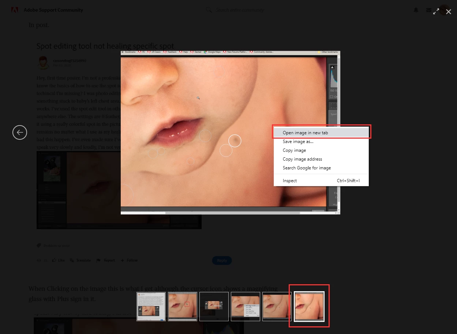Choose Copy image address menu entry
Image resolution: width=457 pixels, height=334 pixels.
tap(321, 159)
